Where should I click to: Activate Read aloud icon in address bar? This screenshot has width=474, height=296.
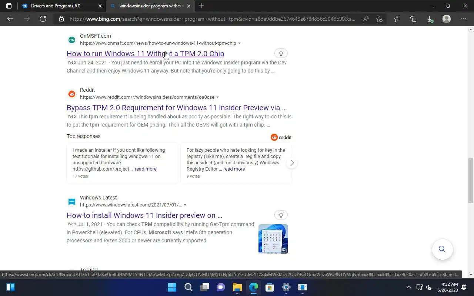coord(366,19)
